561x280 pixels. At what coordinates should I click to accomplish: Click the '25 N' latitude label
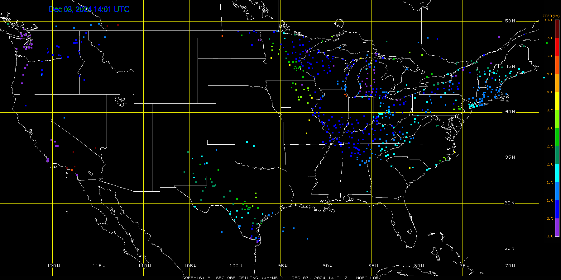510,248
